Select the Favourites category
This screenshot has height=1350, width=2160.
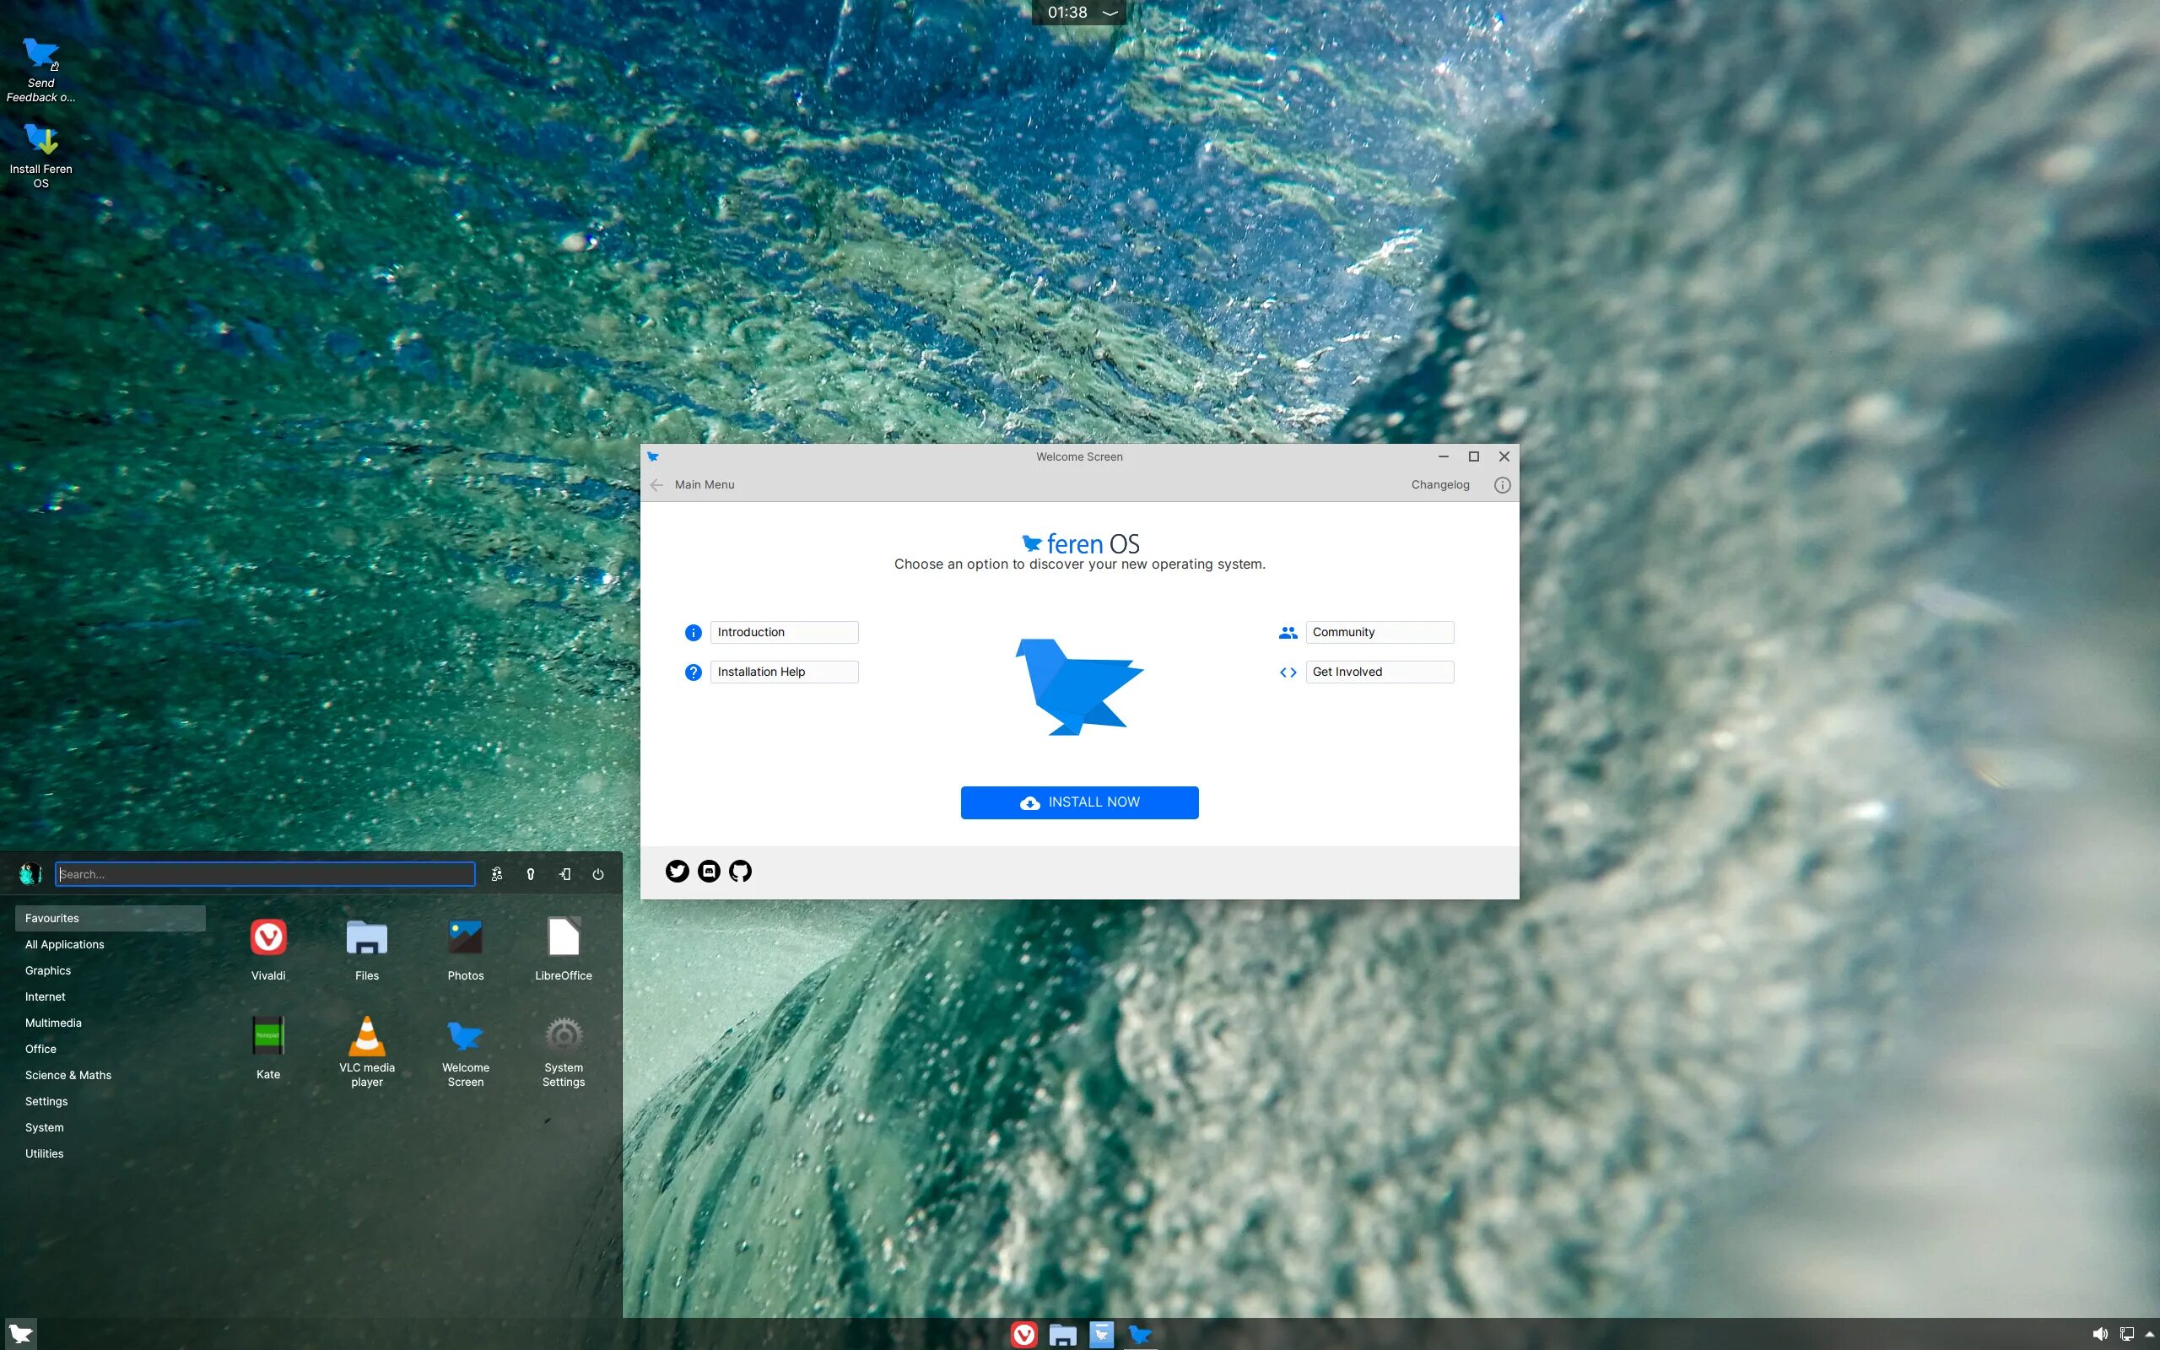pos(110,918)
